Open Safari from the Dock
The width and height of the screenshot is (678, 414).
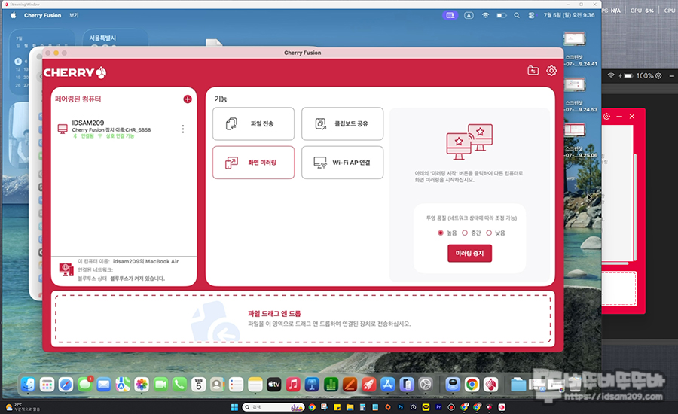[66, 384]
